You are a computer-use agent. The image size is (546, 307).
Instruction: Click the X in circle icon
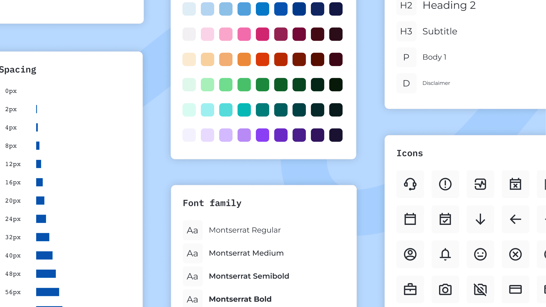tap(515, 254)
